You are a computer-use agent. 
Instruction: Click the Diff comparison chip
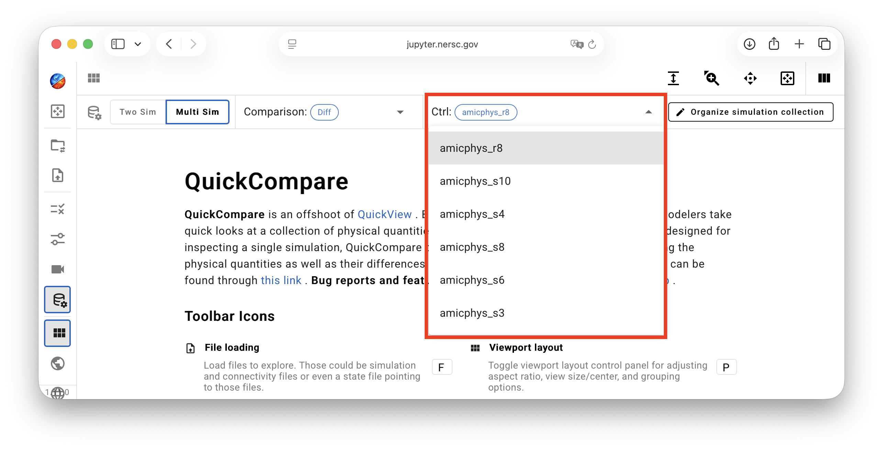pyautogui.click(x=324, y=112)
